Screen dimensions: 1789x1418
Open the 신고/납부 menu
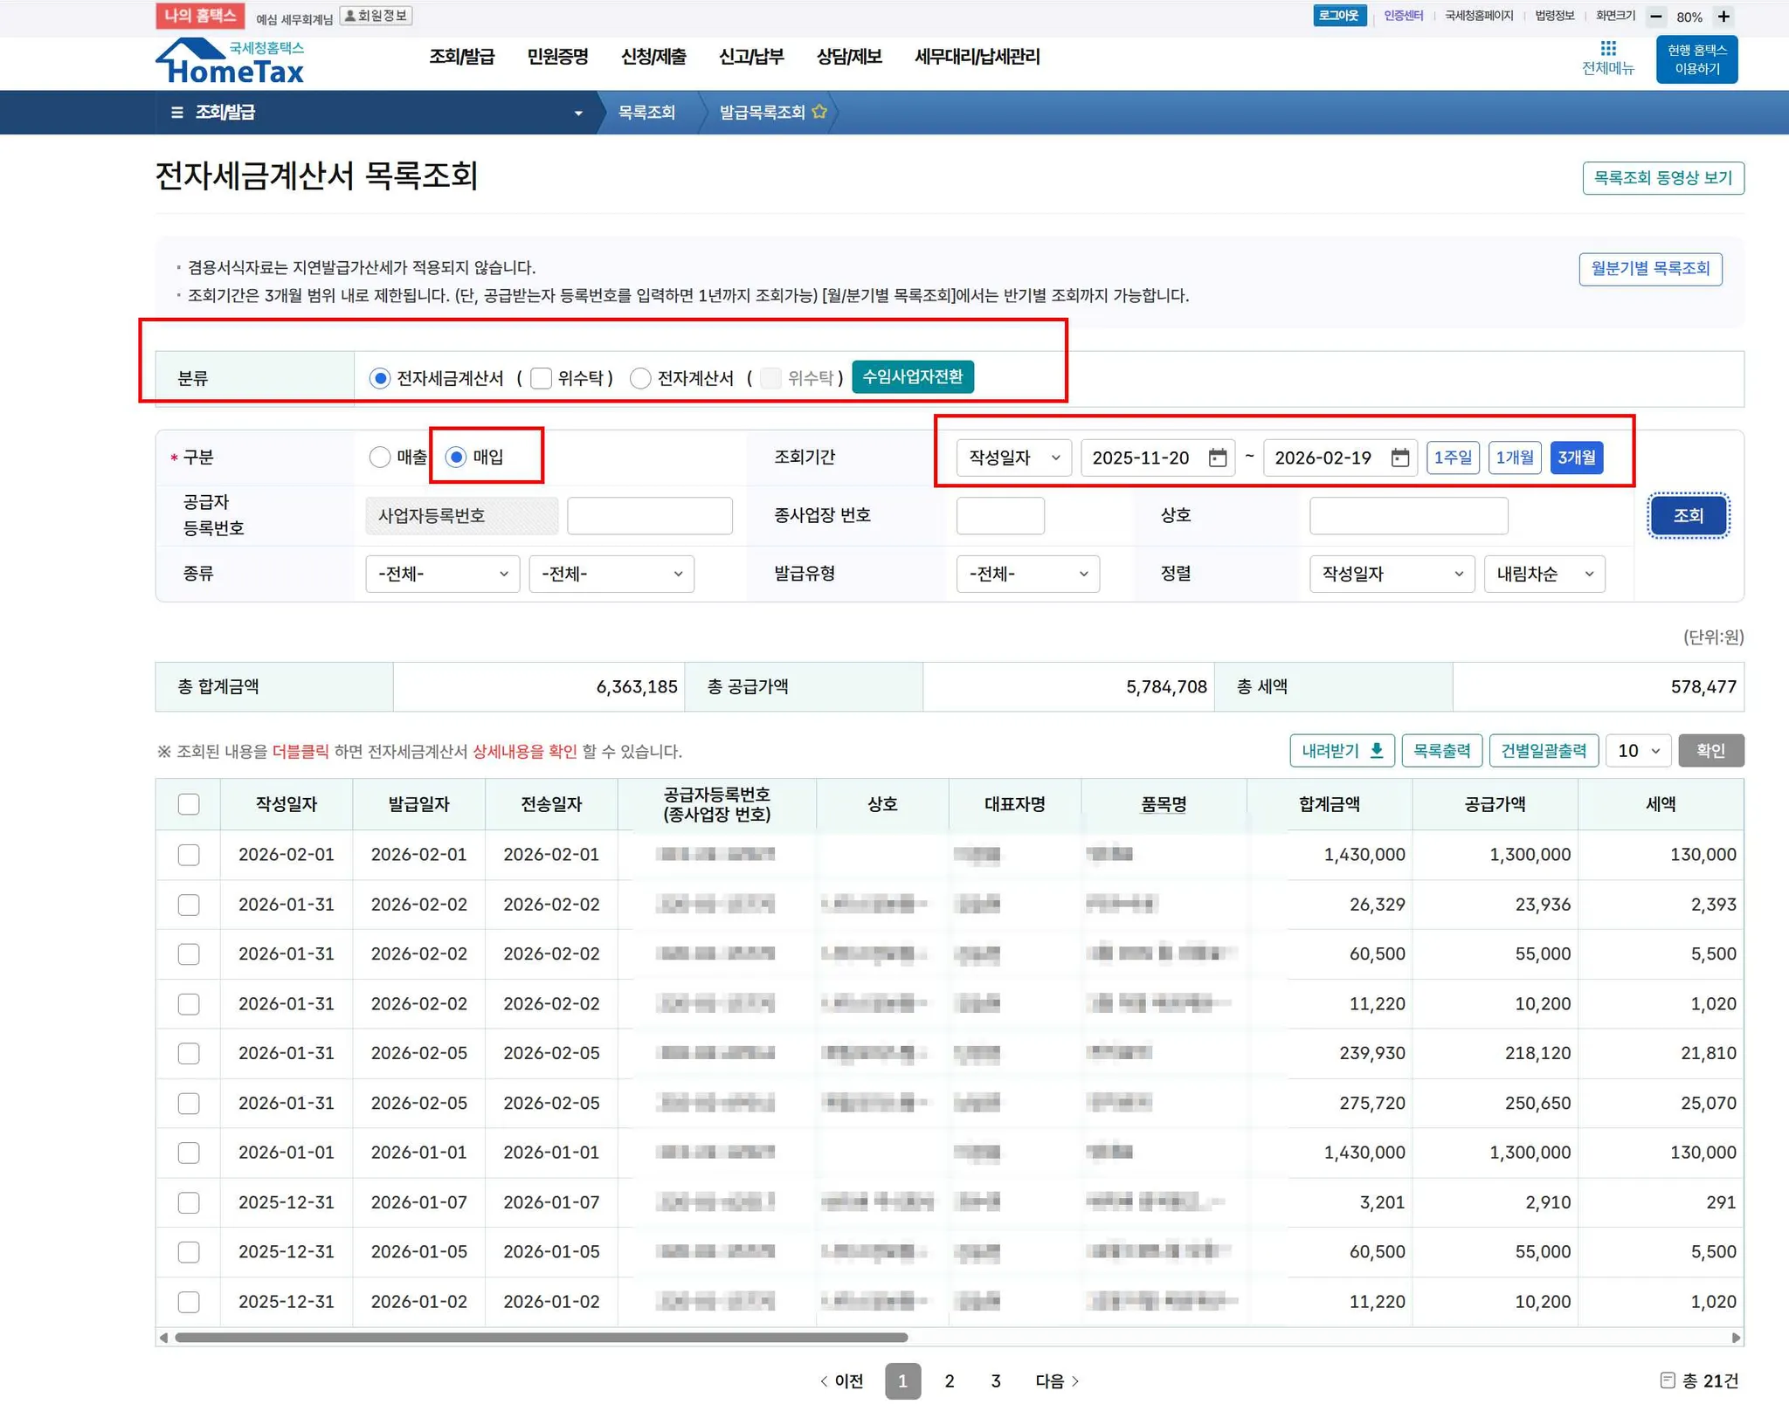point(750,58)
